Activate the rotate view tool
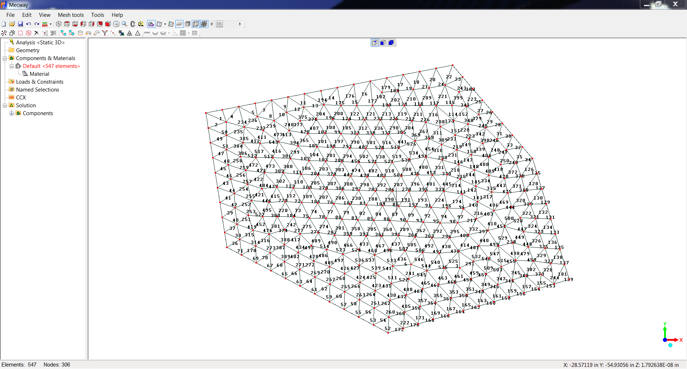The height and width of the screenshot is (369, 687). point(133,24)
